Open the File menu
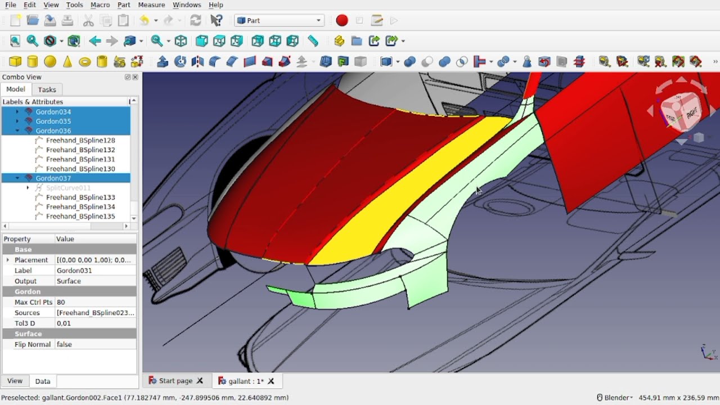 point(11,4)
